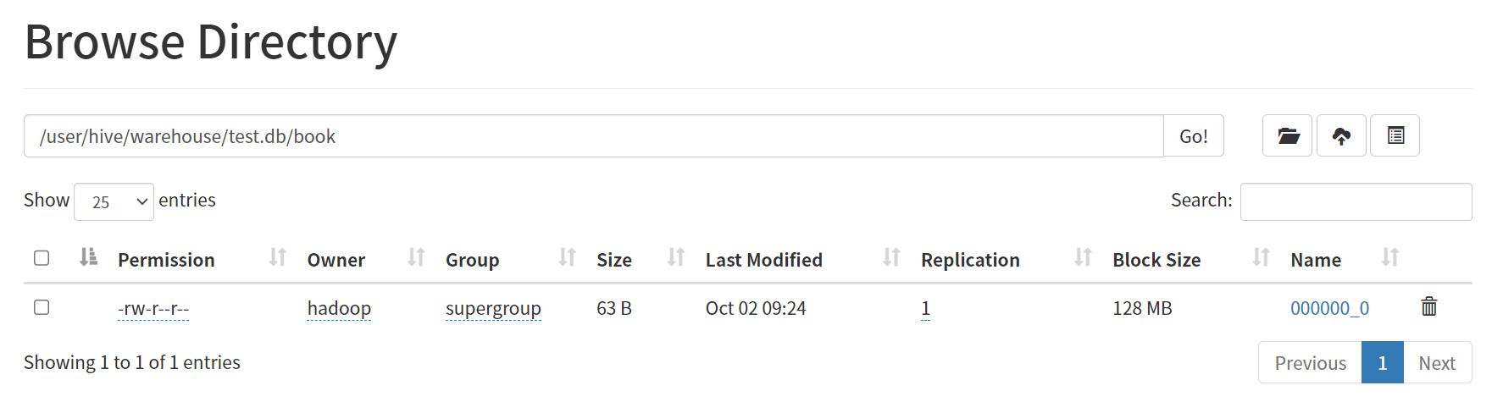Sort by Name column arrows
The image size is (1503, 402).
(x=1389, y=257)
